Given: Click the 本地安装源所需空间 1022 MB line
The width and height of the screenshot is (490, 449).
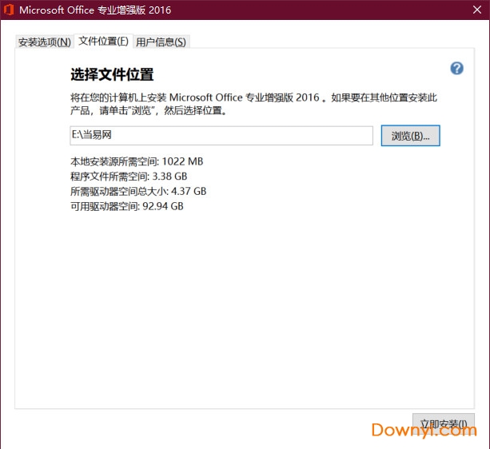Looking at the screenshot, I should tap(137, 161).
